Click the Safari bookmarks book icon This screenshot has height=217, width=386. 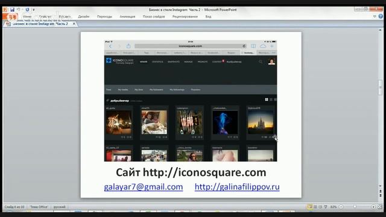pyautogui.click(x=253, y=46)
